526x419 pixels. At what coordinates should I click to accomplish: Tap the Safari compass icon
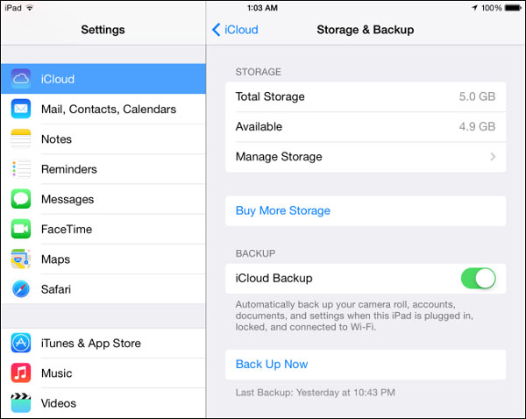pos(21,289)
